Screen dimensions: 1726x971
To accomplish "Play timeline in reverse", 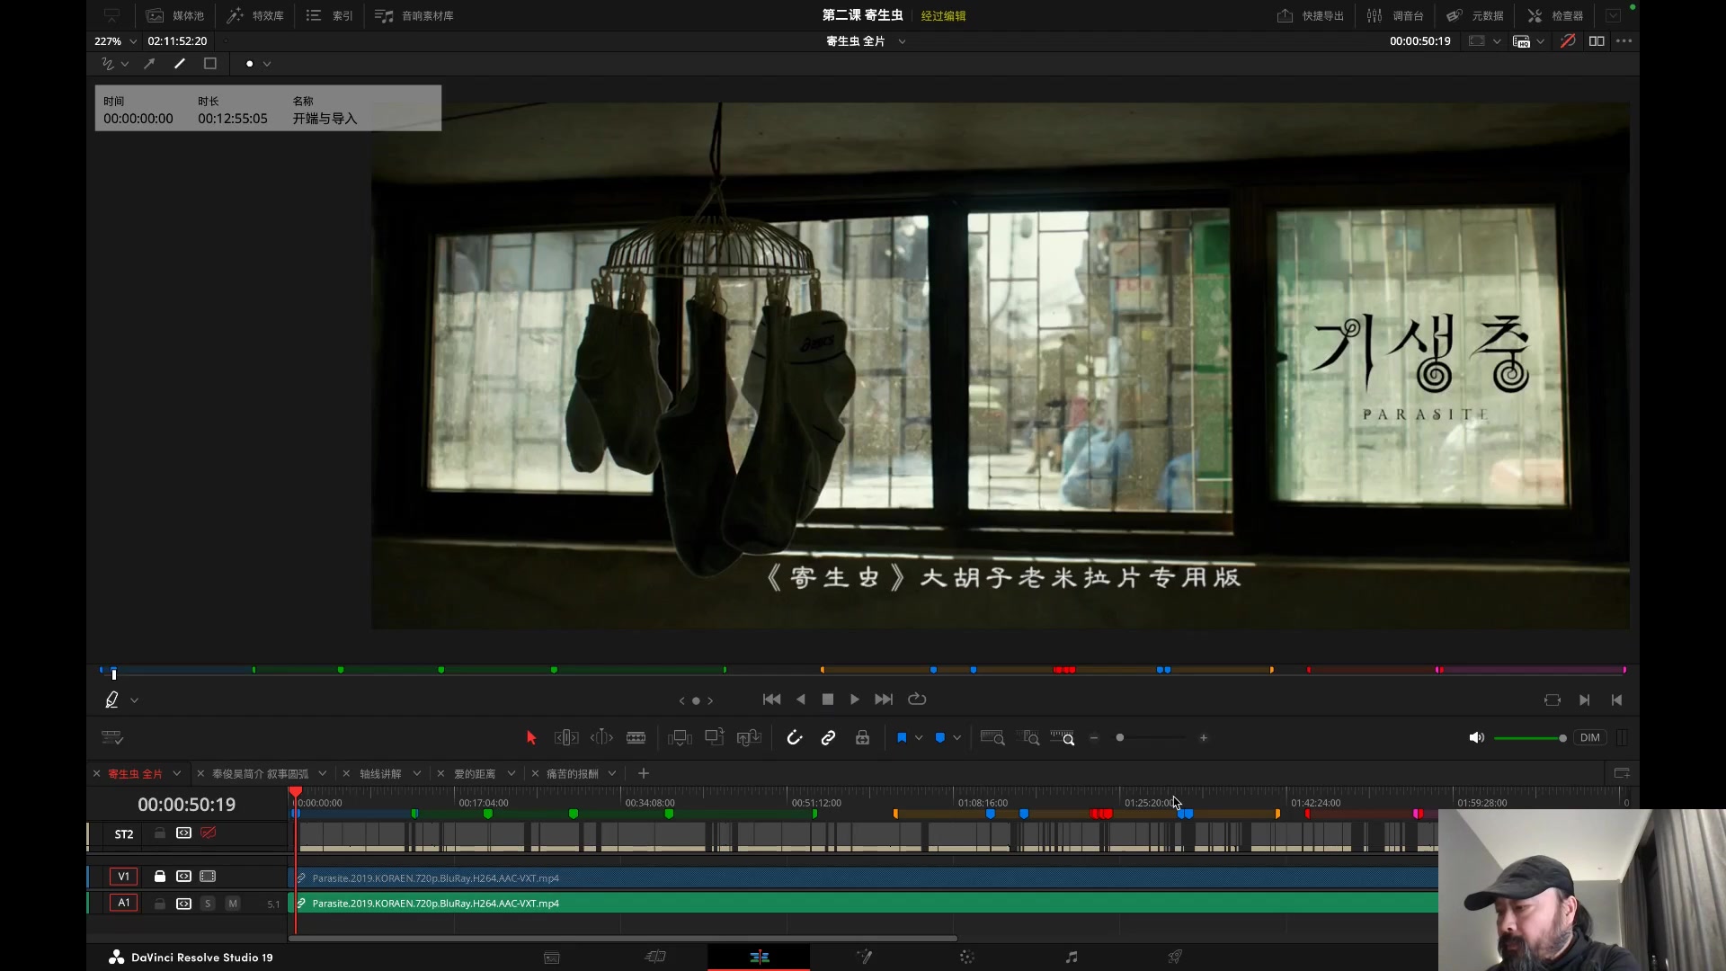I will [x=801, y=699].
